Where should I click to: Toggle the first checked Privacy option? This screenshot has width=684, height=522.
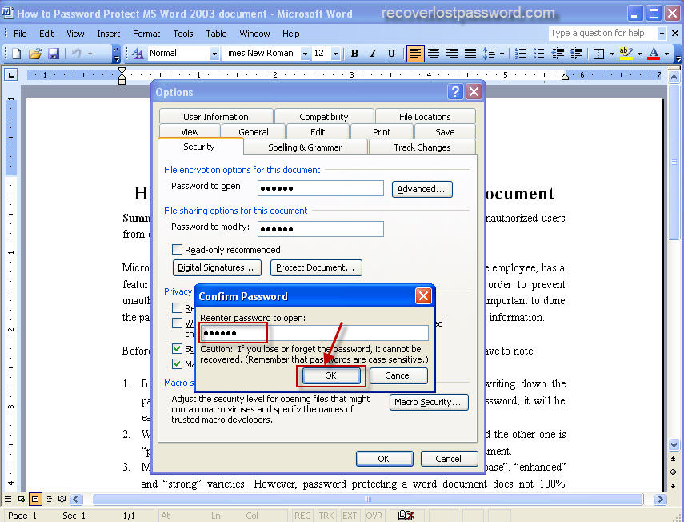pyautogui.click(x=177, y=347)
